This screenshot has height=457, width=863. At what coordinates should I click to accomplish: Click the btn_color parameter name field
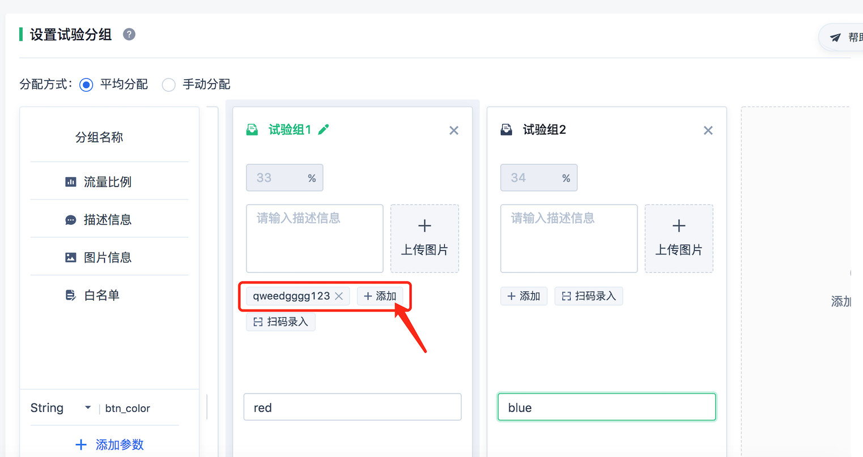(142, 408)
